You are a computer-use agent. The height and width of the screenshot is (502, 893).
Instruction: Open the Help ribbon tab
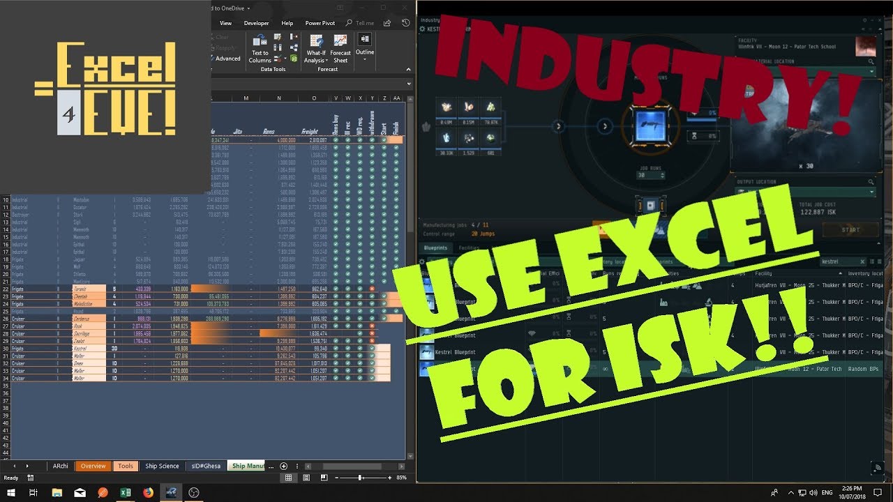[287, 23]
